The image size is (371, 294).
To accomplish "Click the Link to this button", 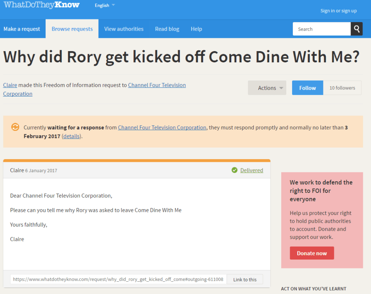I will tap(244, 279).
